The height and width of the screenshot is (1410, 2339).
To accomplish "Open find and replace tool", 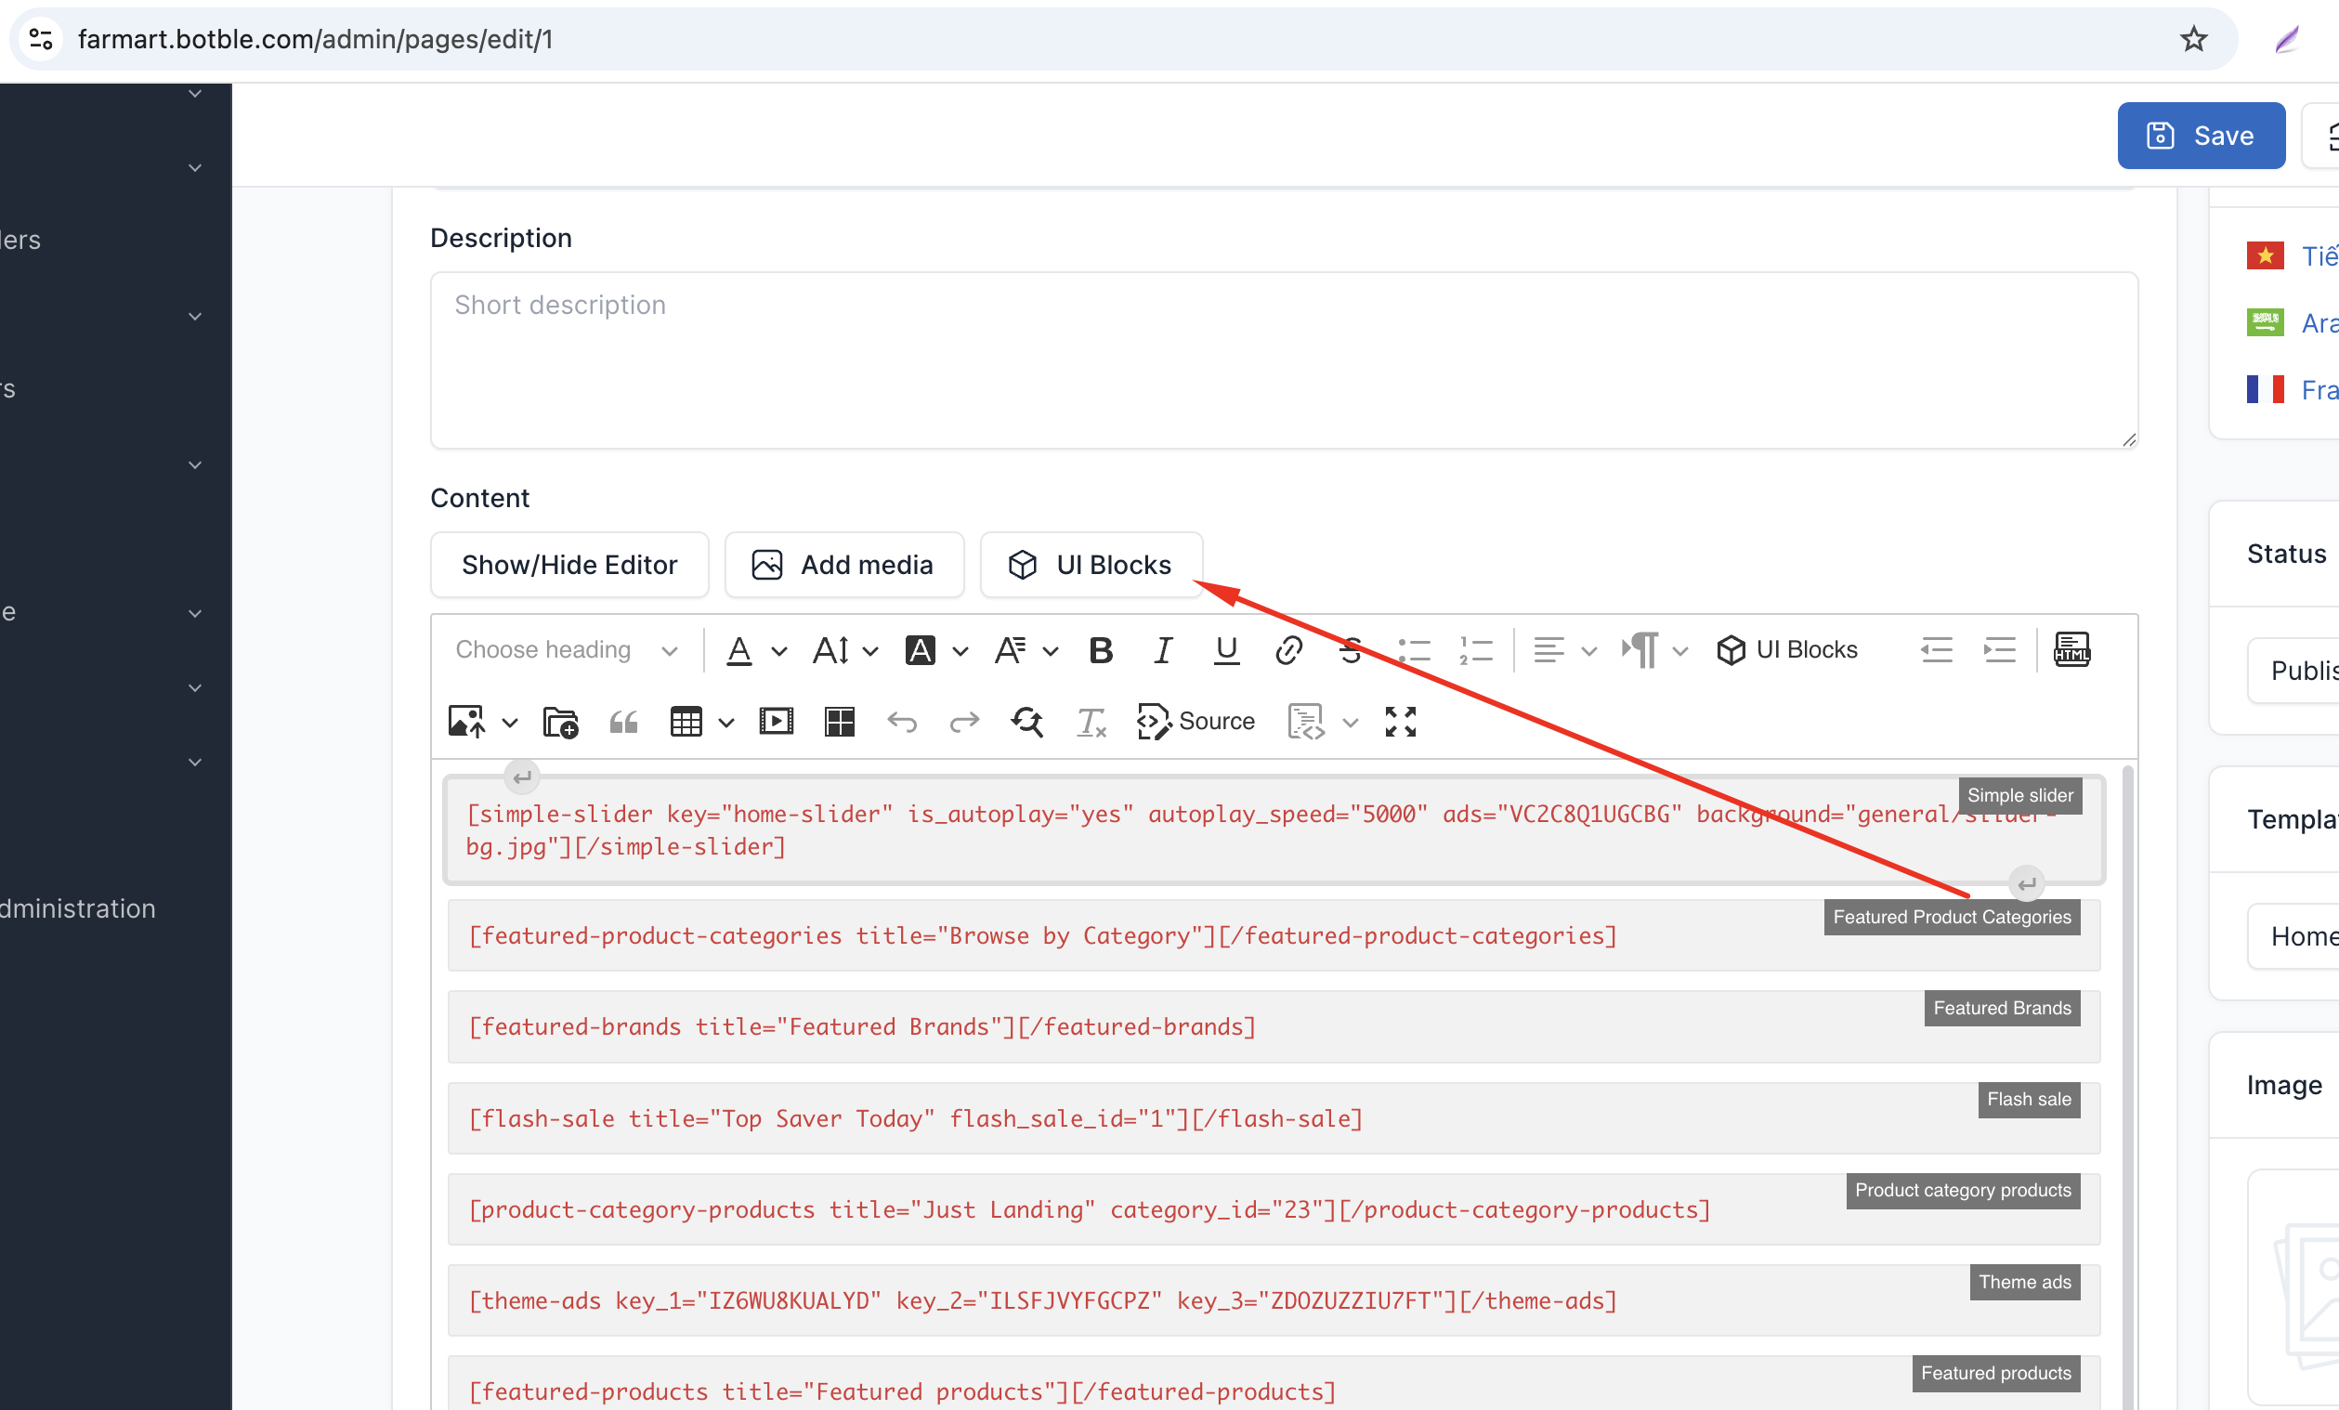I will point(1027,723).
